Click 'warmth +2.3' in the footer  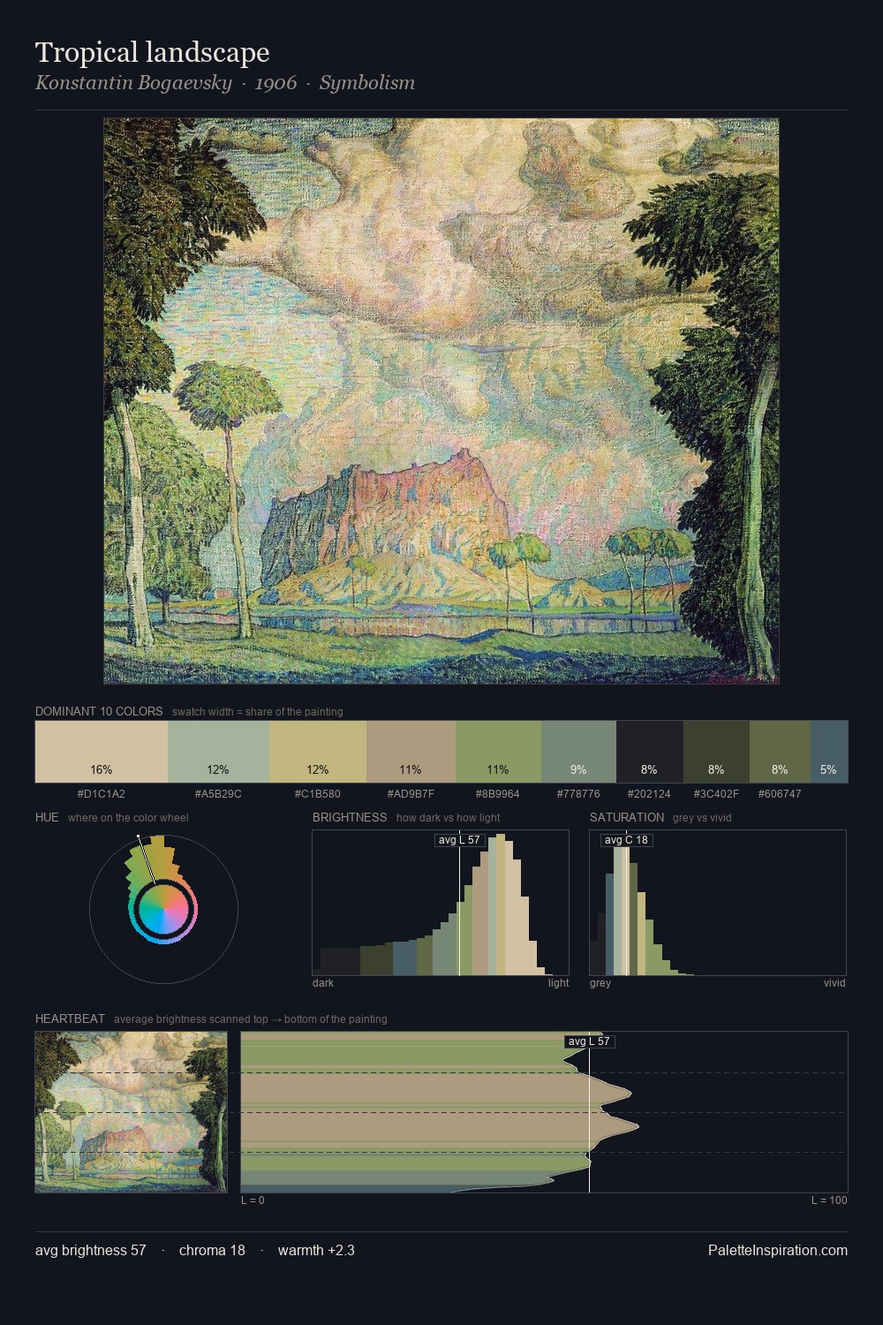point(316,1250)
